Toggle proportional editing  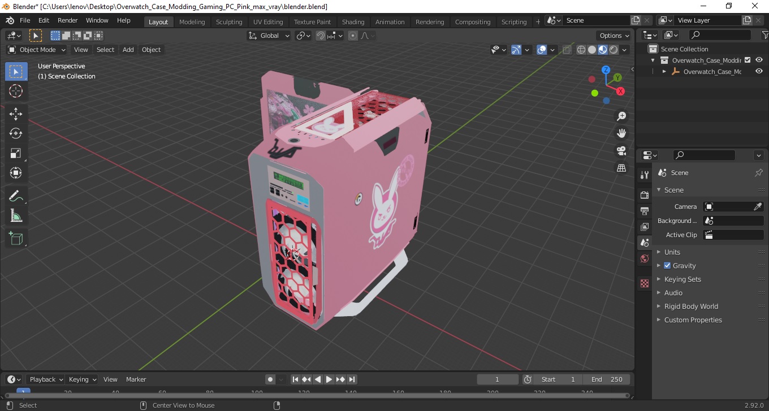pos(353,36)
